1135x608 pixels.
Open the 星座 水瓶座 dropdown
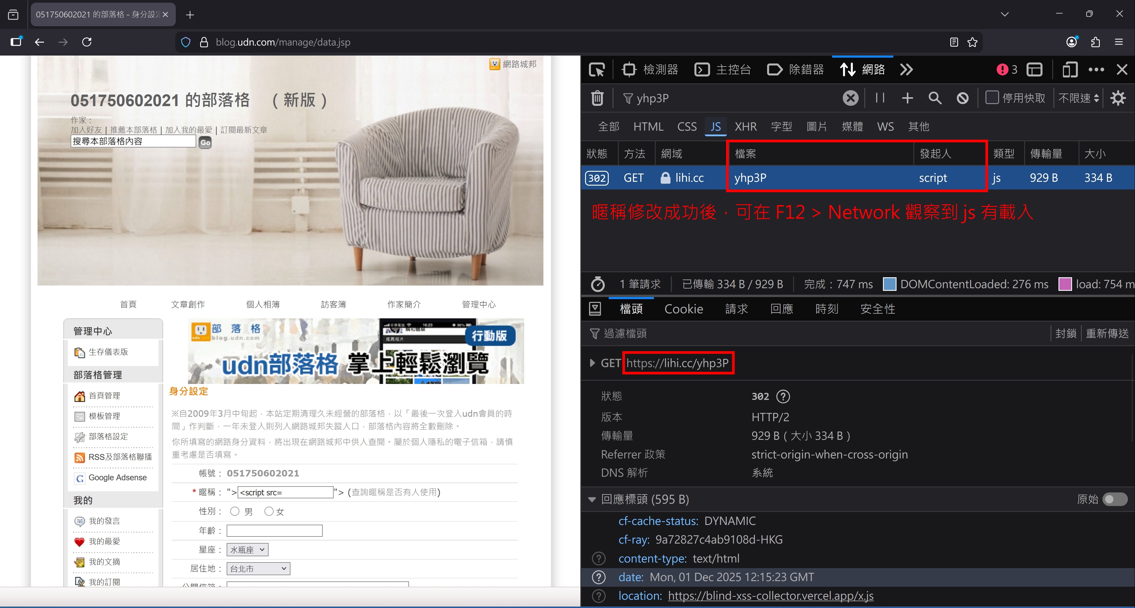pyautogui.click(x=247, y=550)
